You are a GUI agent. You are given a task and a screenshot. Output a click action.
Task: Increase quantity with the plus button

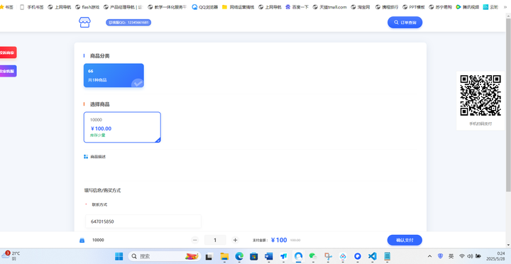click(236, 240)
